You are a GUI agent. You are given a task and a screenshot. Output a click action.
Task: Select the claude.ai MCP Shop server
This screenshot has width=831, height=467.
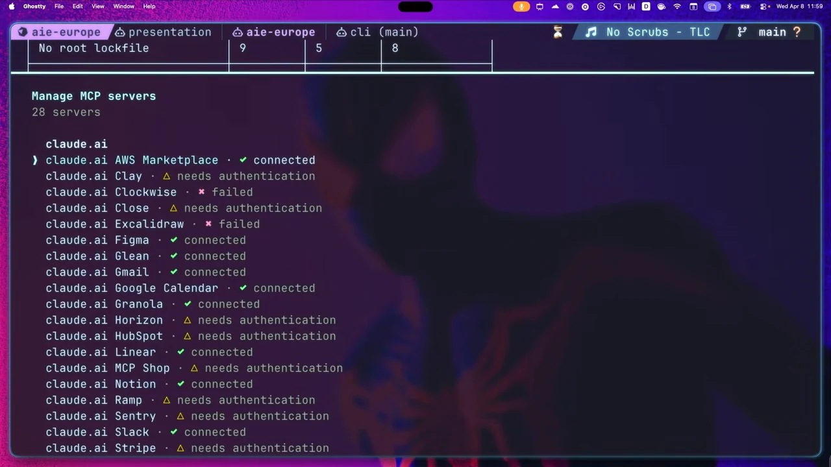tap(194, 368)
